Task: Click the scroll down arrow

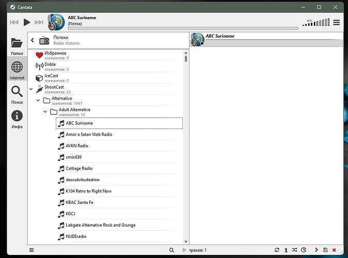Action: [x=186, y=241]
